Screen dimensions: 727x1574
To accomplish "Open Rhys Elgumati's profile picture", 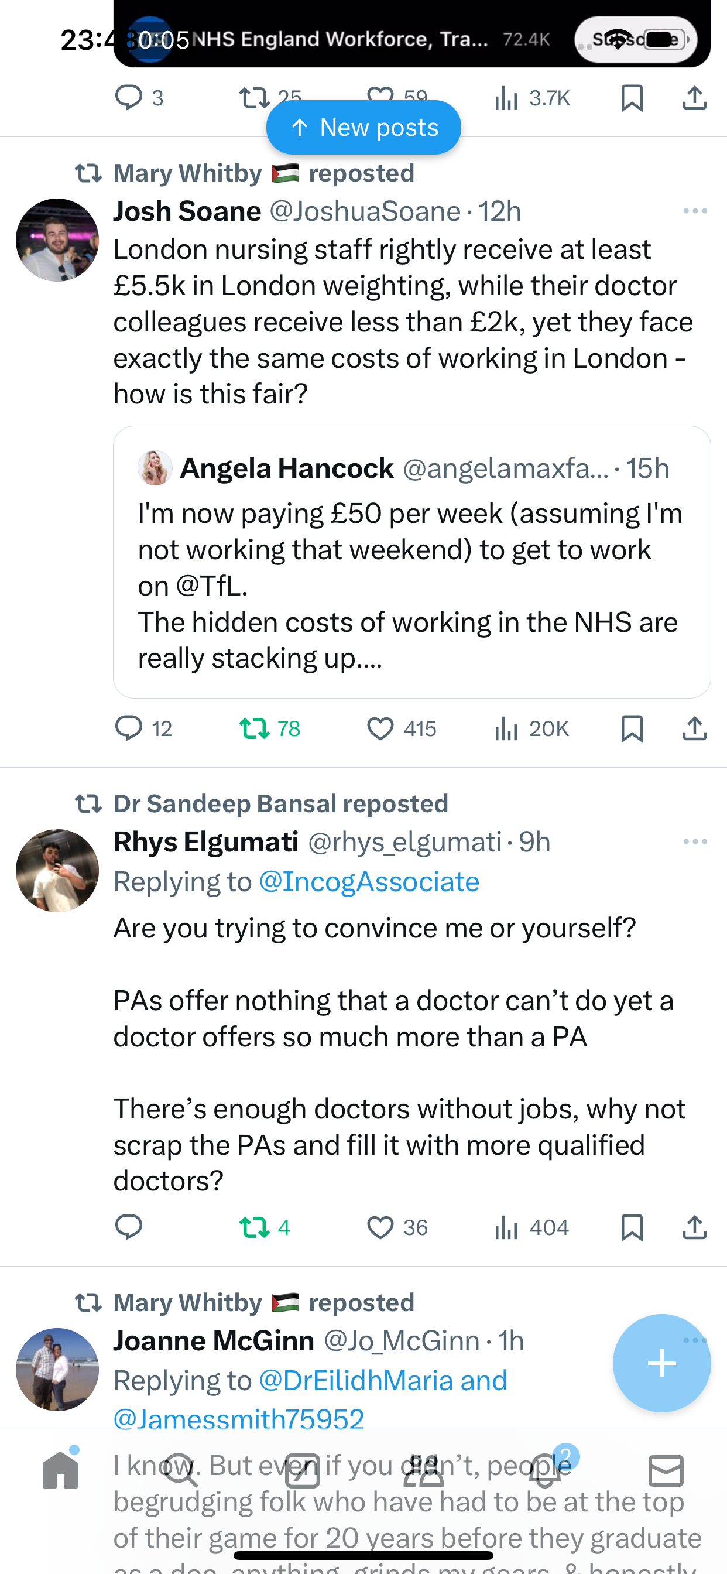I will [57, 871].
